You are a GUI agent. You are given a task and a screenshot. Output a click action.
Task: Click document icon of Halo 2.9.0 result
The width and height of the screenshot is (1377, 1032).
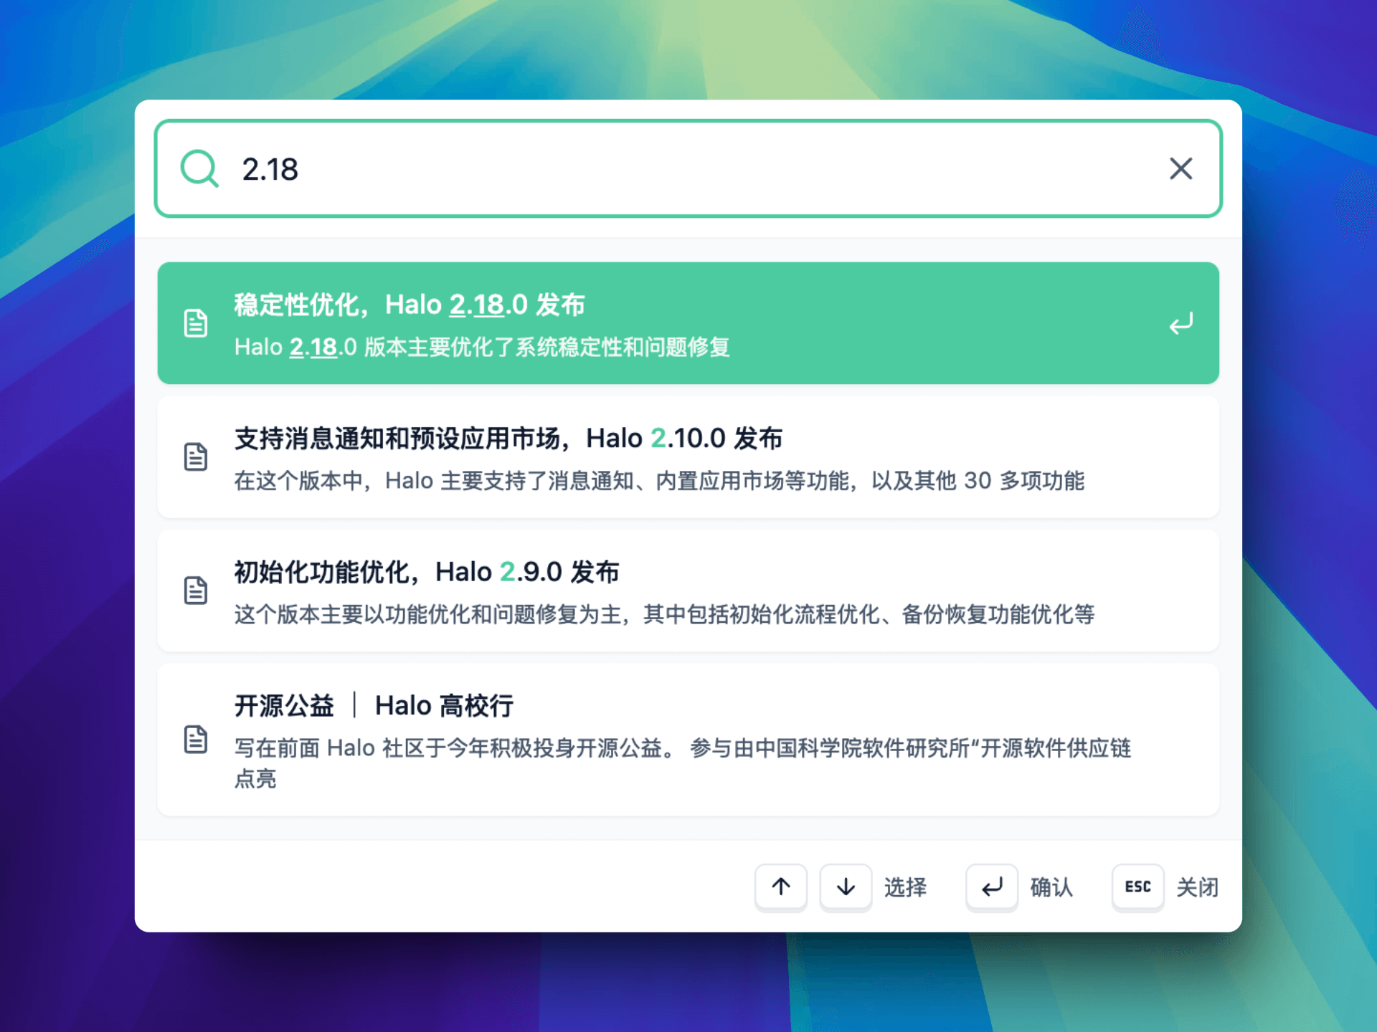196,591
